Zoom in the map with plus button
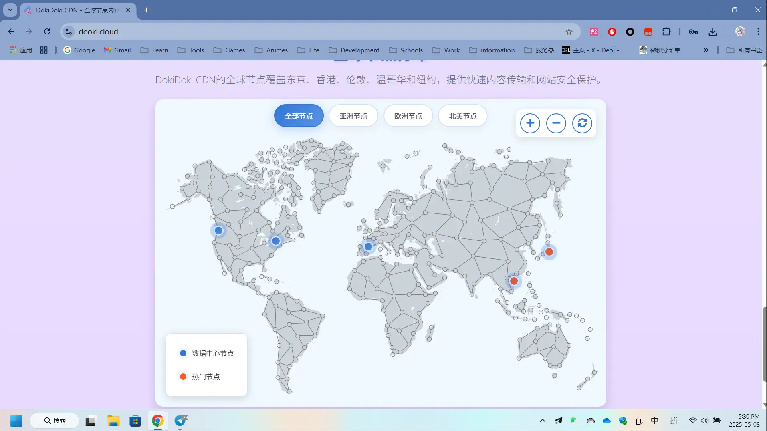767x431 pixels. (x=530, y=123)
